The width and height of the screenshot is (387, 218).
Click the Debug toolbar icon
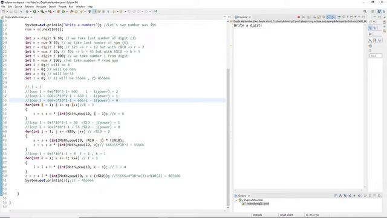[27, 12]
